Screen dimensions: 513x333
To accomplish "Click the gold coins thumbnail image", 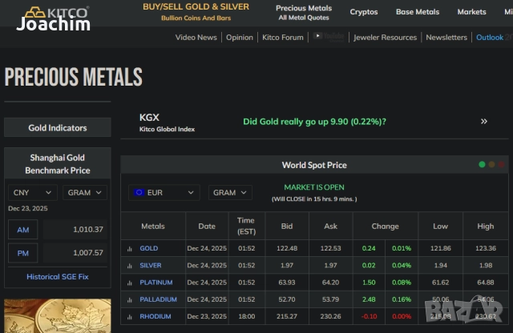I will click(x=58, y=316).
